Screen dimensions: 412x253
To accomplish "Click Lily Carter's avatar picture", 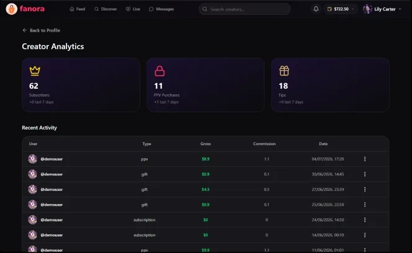I will [x=367, y=9].
